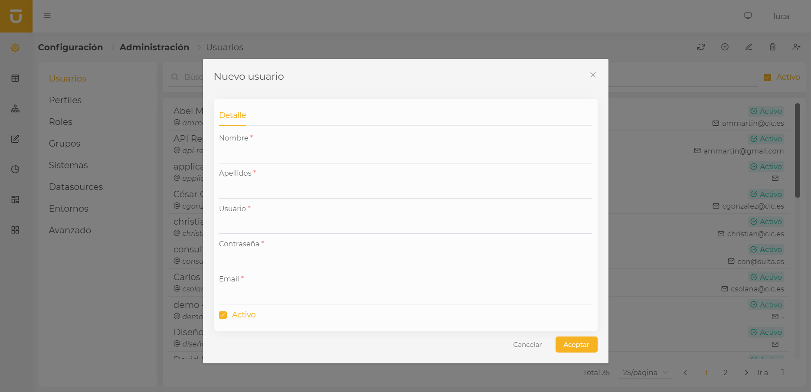Open the 25/página page size dropdown
The width and height of the screenshot is (811, 392).
644,372
